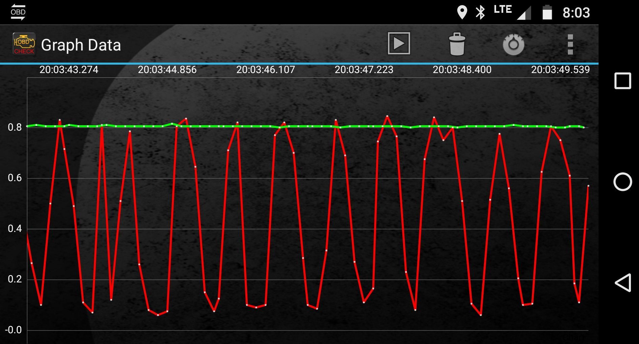Screen dimensions: 639x344
Task: Tap the OBD connection status icon
Action: [18, 12]
